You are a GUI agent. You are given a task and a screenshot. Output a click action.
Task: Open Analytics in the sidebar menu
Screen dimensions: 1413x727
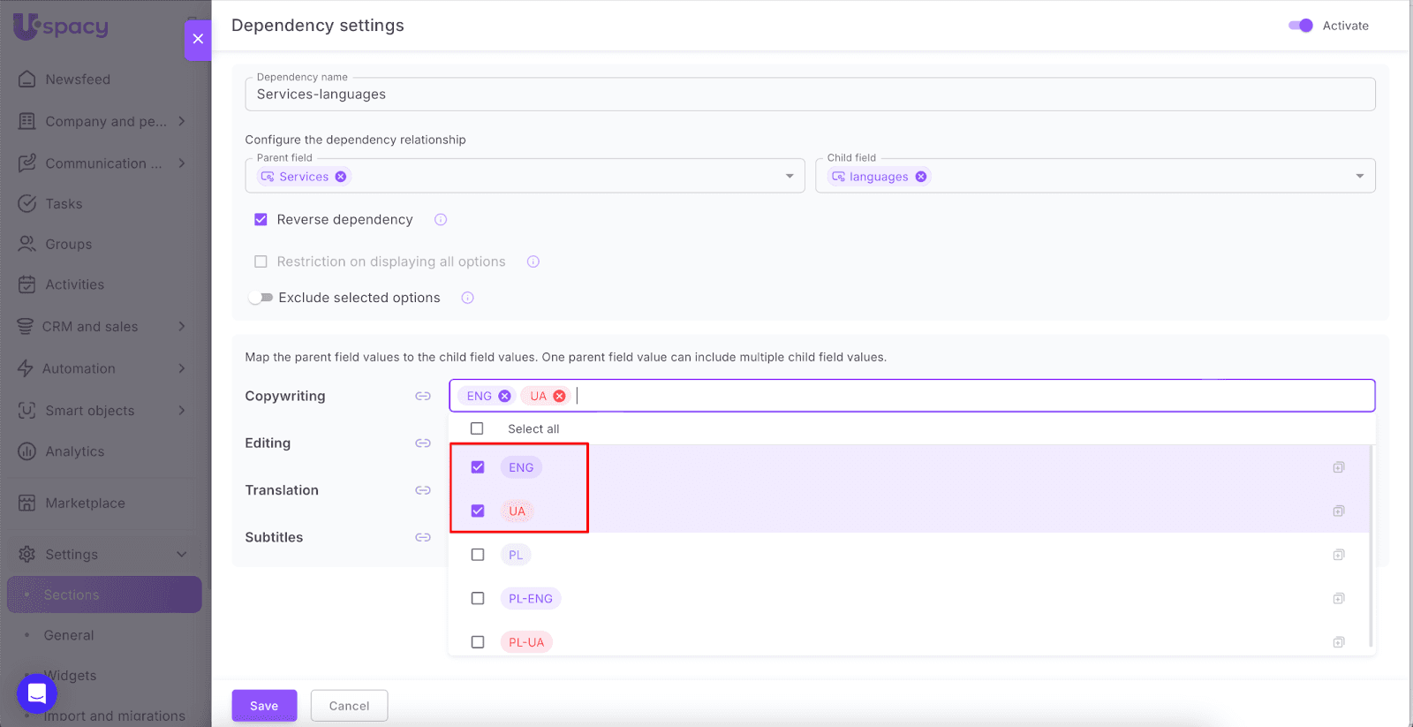75,451
